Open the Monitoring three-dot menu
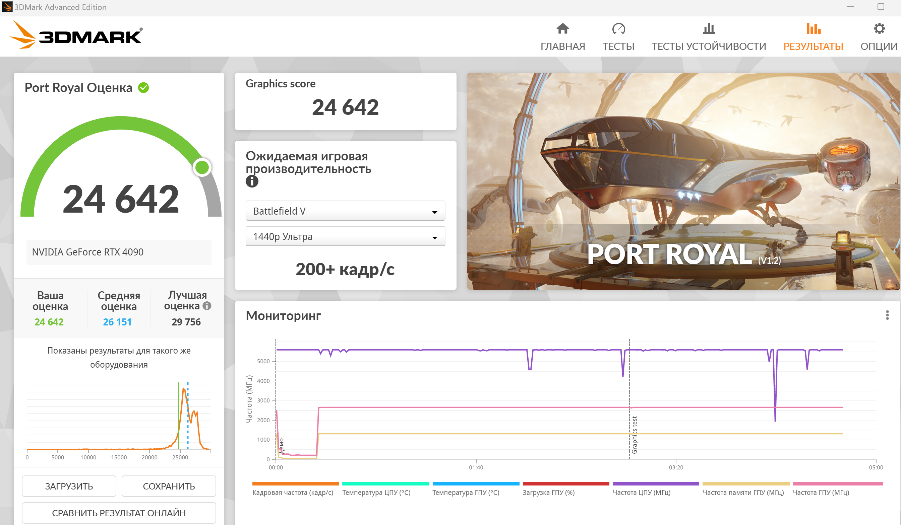 [x=887, y=315]
